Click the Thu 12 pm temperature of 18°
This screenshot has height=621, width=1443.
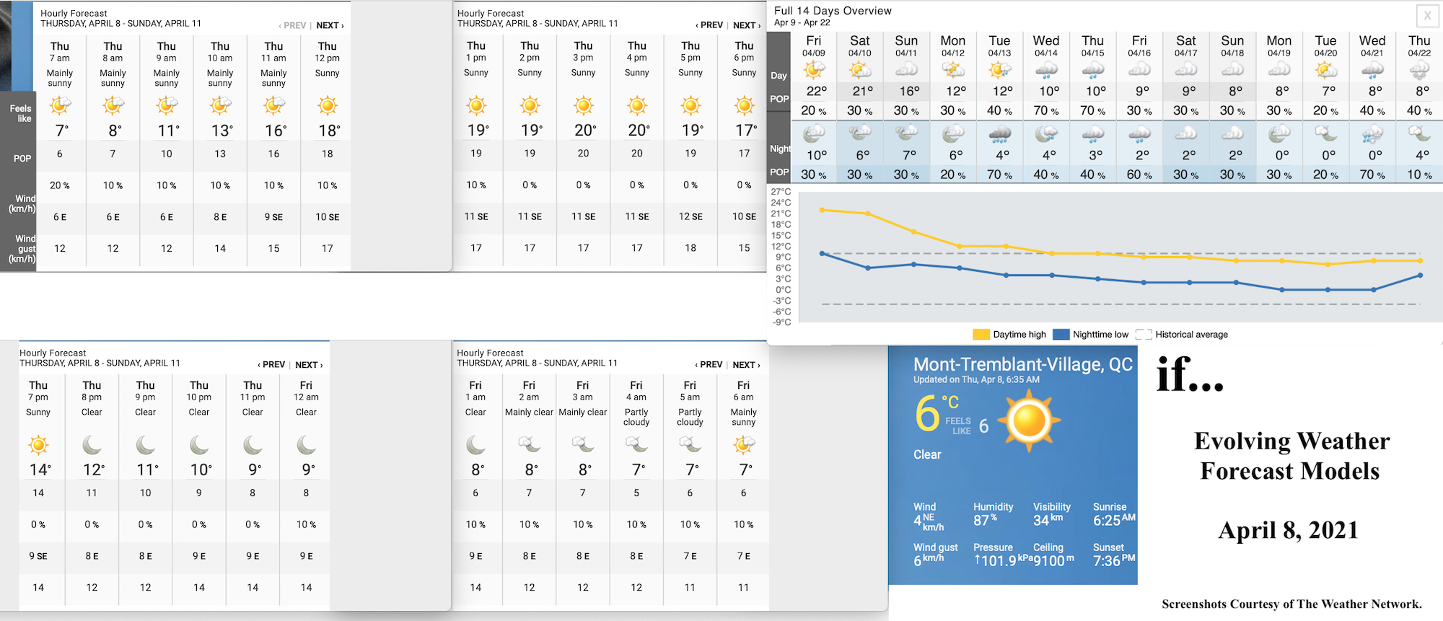[329, 131]
